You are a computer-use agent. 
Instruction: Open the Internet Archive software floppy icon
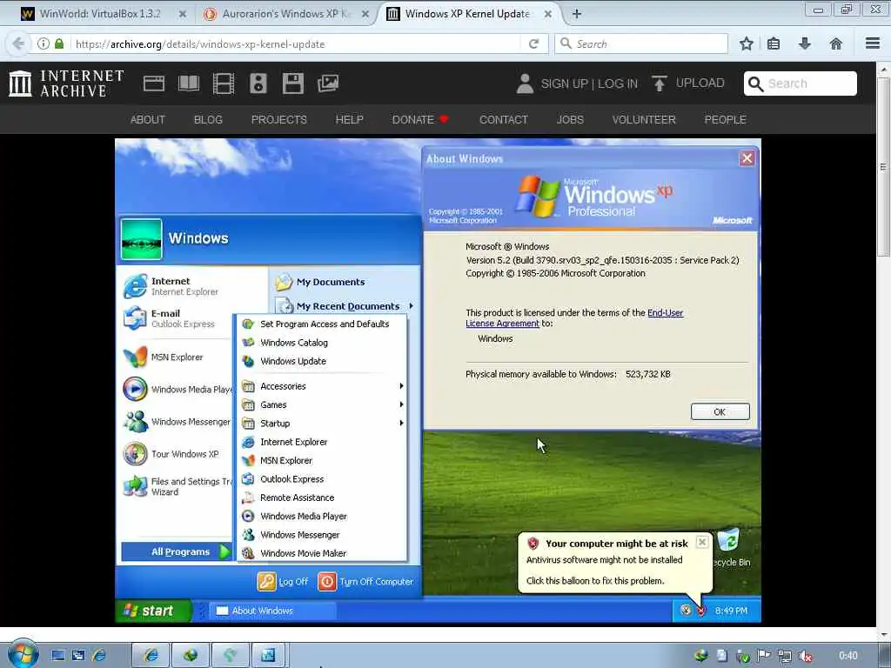tap(292, 83)
